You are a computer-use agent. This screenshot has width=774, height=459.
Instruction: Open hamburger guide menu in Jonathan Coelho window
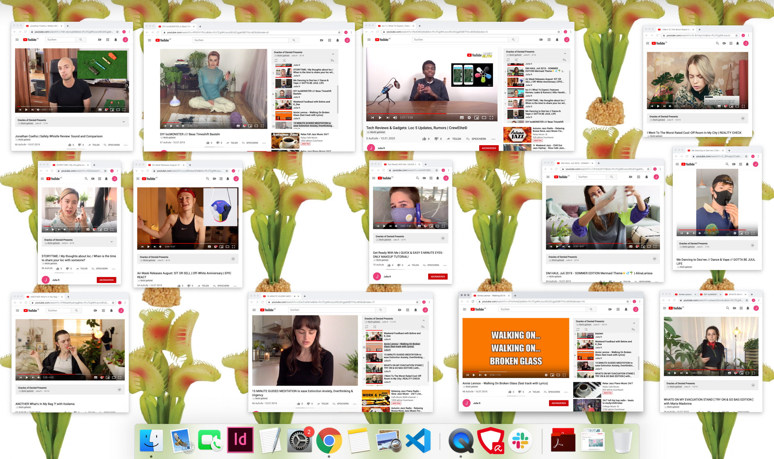(17, 40)
